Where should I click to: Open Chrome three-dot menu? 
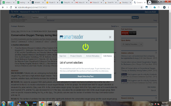point(169,7)
